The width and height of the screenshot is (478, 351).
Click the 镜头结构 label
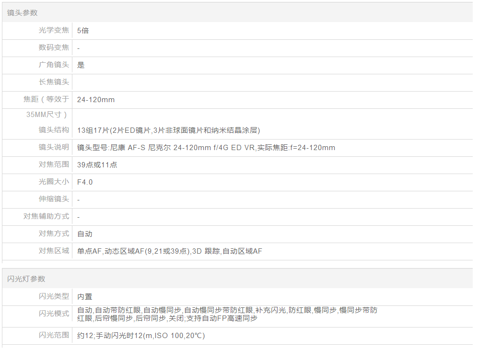point(54,130)
